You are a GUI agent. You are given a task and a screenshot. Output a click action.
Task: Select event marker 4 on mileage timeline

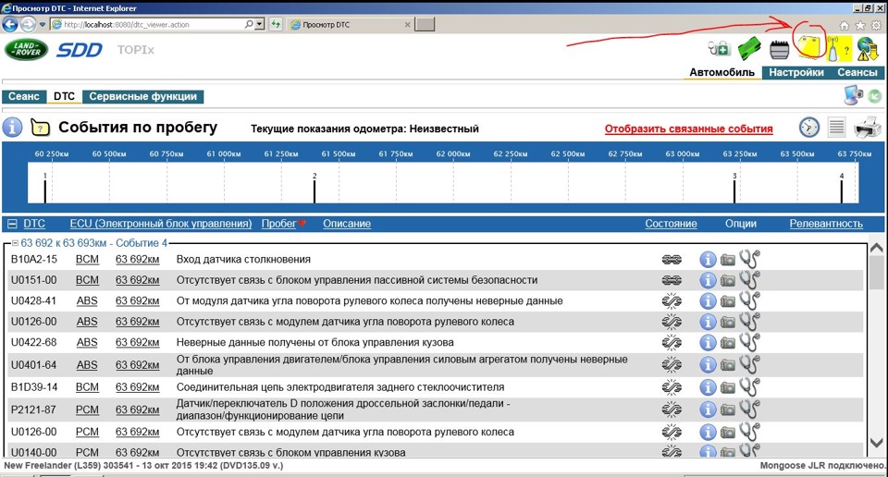point(842,188)
